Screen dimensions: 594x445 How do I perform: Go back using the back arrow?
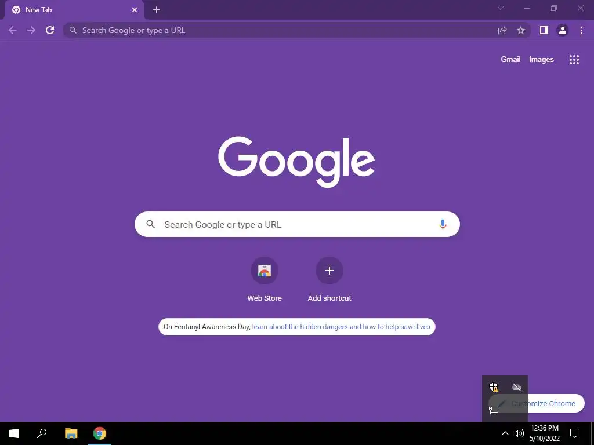(x=13, y=30)
